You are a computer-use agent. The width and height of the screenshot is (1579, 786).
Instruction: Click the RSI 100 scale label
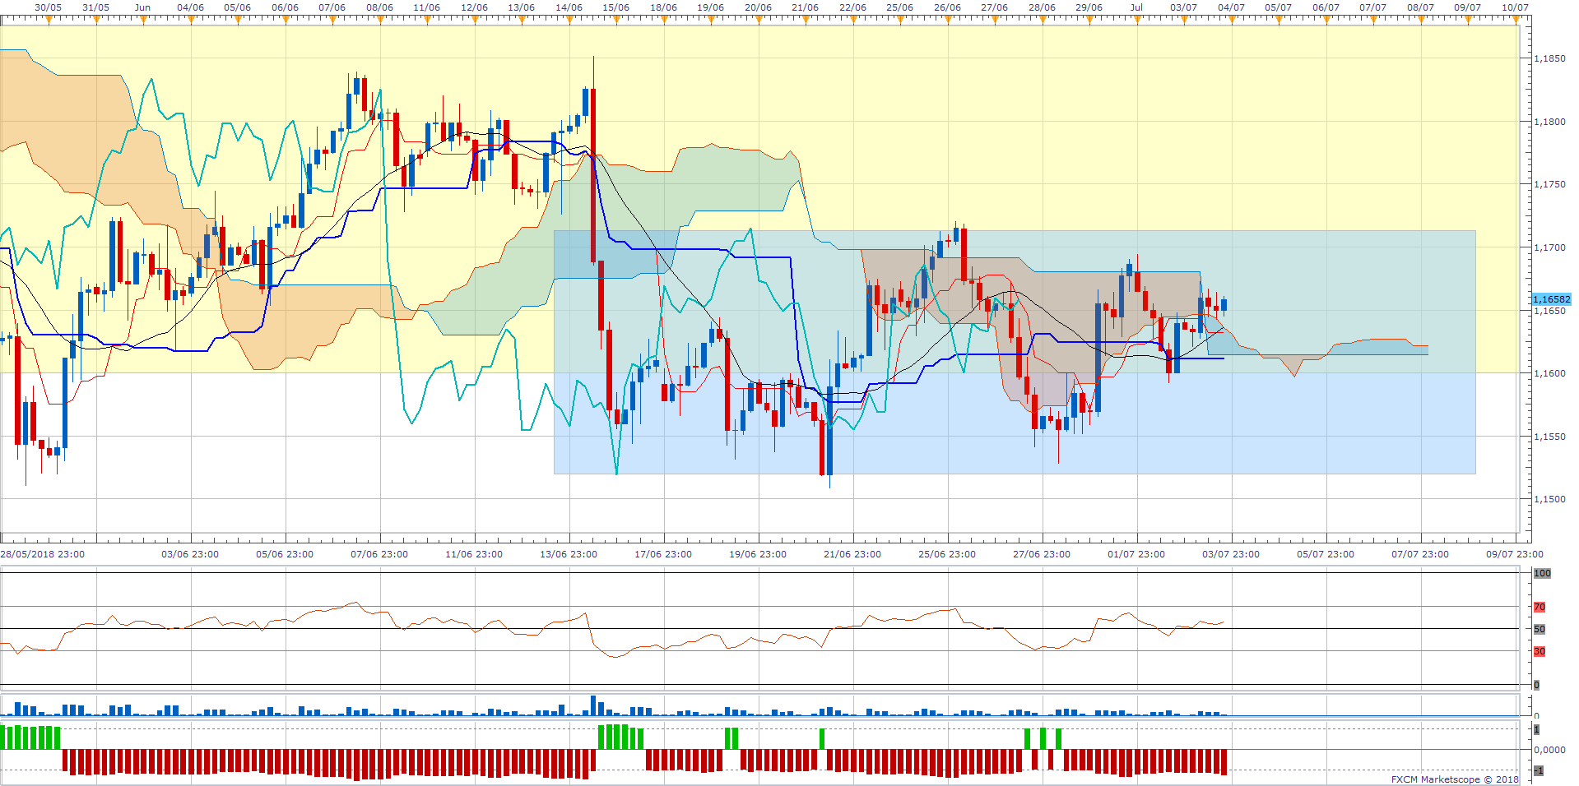point(1542,573)
